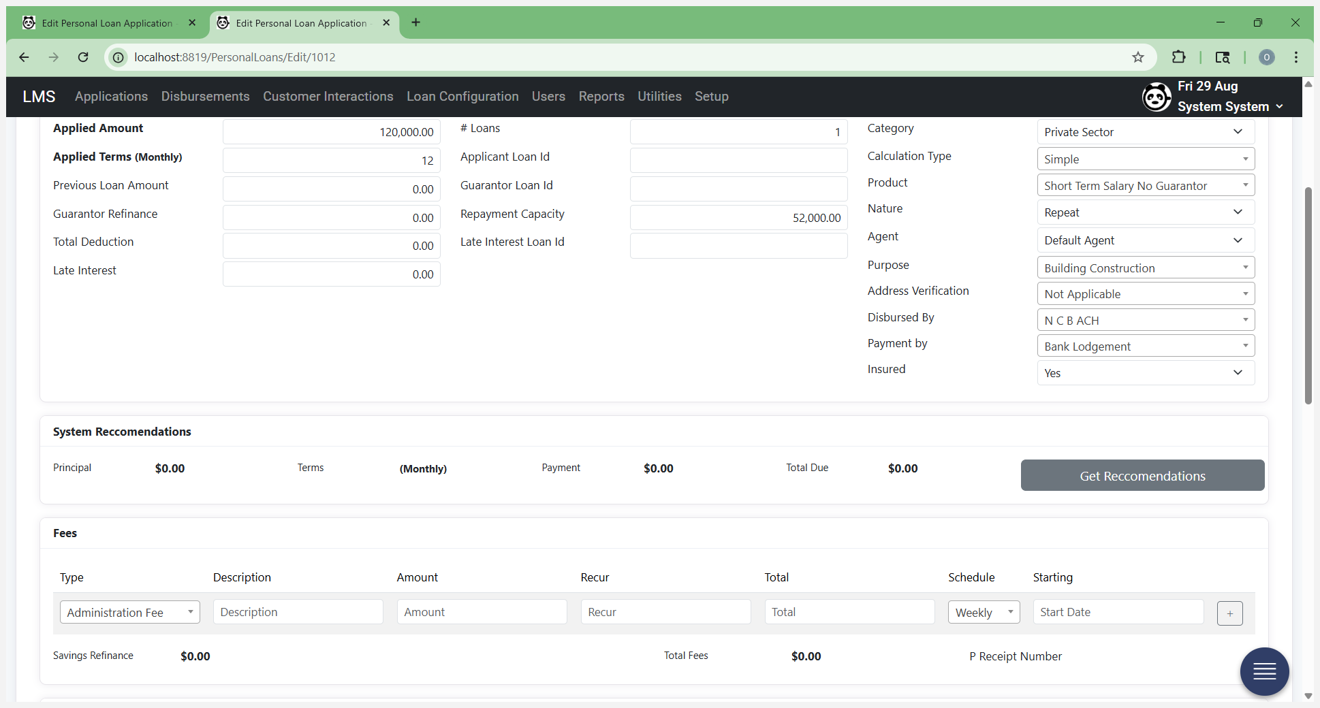This screenshot has height=708, width=1320.
Task: Open the browser extensions puzzle icon
Action: coord(1178,57)
